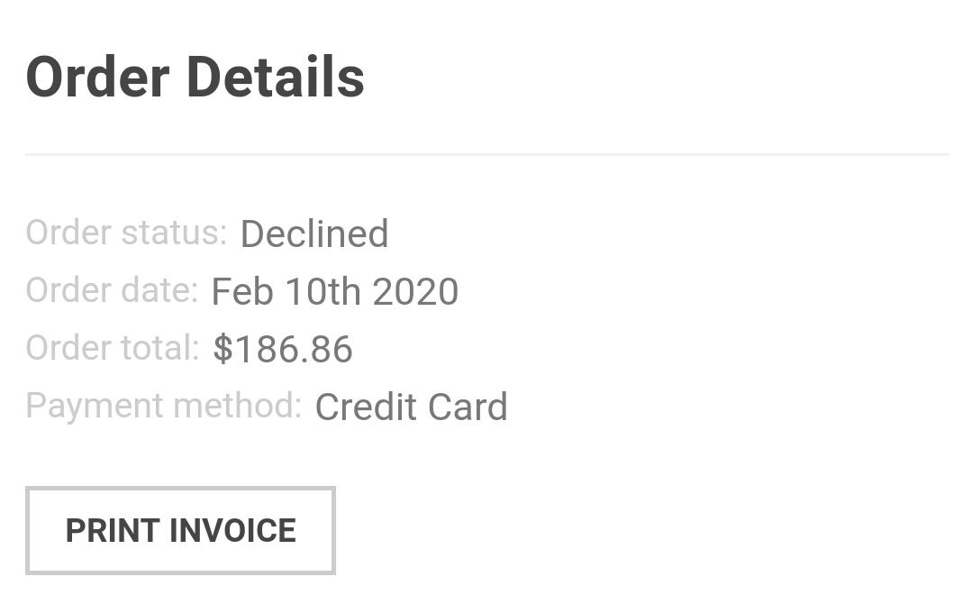Screen dimensions: 972x595
Task: Click the word "status" in Order status label
Action: tap(174, 233)
